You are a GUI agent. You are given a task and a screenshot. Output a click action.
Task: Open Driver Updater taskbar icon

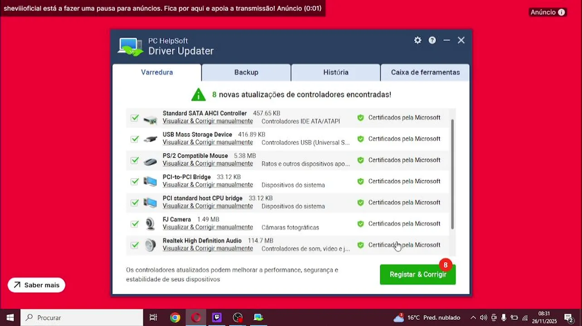[258, 317]
